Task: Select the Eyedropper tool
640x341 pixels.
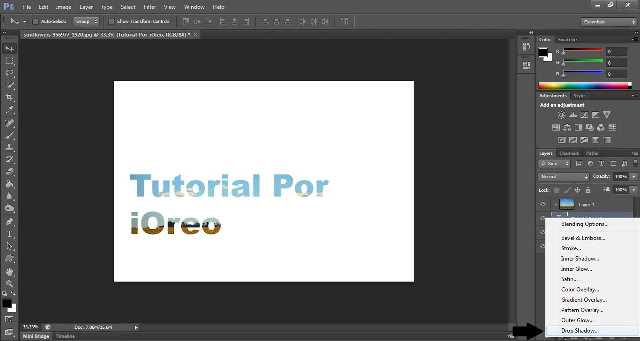Action: 9,109
